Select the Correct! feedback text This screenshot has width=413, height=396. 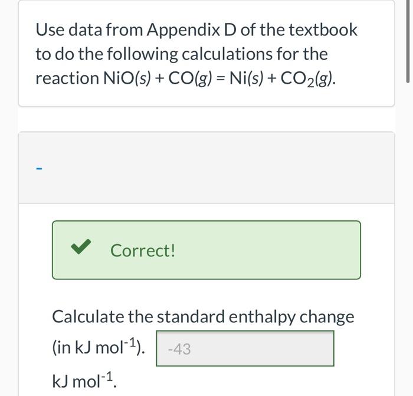pos(143,250)
